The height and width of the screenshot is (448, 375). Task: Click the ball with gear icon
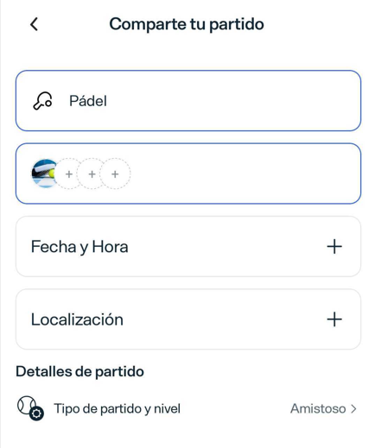30,408
